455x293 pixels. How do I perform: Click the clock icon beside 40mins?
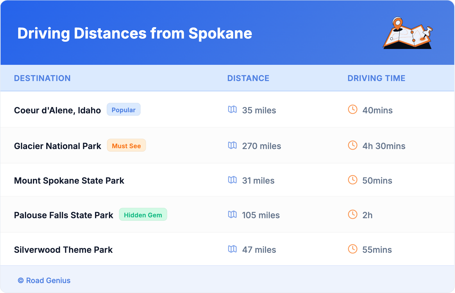tap(353, 109)
